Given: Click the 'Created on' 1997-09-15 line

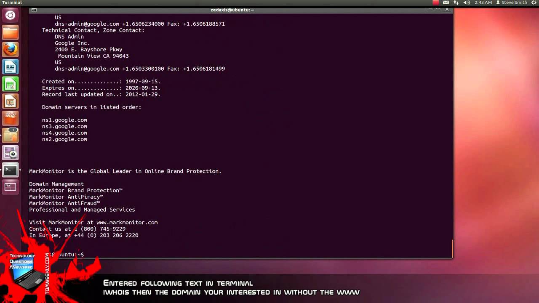Looking at the screenshot, I should point(101,82).
